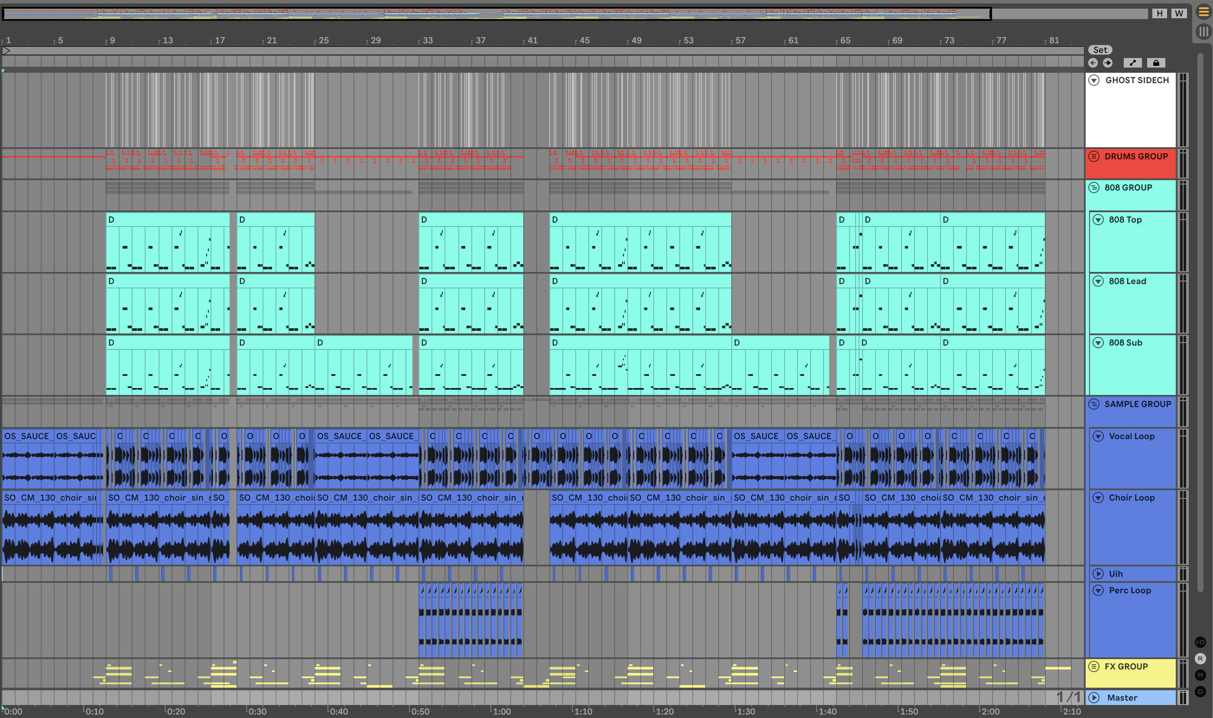Viewport: 1213px width, 718px height.
Task: Switch to Session view selector icon
Action: (x=1203, y=32)
